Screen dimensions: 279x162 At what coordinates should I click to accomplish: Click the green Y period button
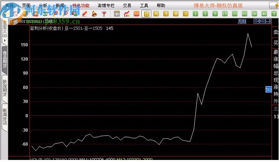(x=274, y=13)
